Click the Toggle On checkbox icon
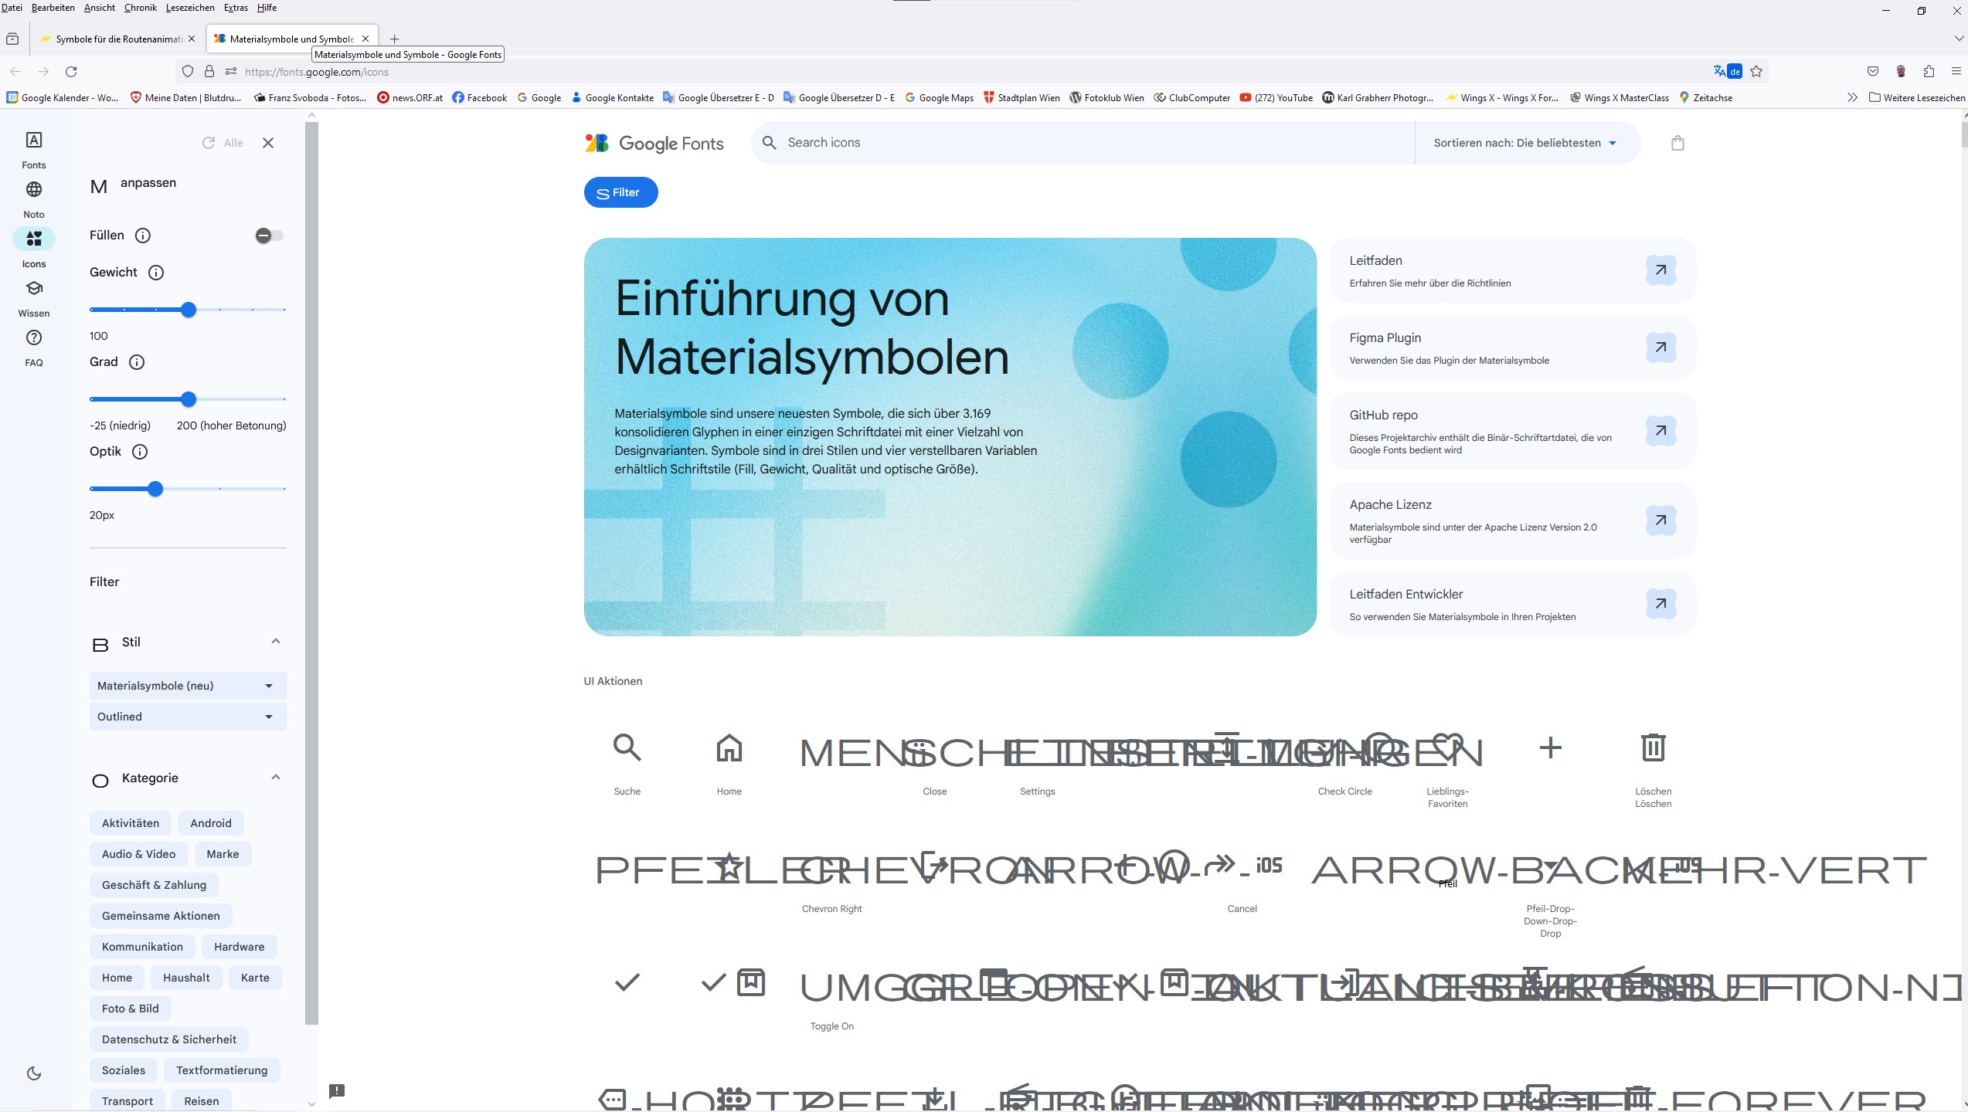Screen dimensions: 1968x1112 (831, 984)
